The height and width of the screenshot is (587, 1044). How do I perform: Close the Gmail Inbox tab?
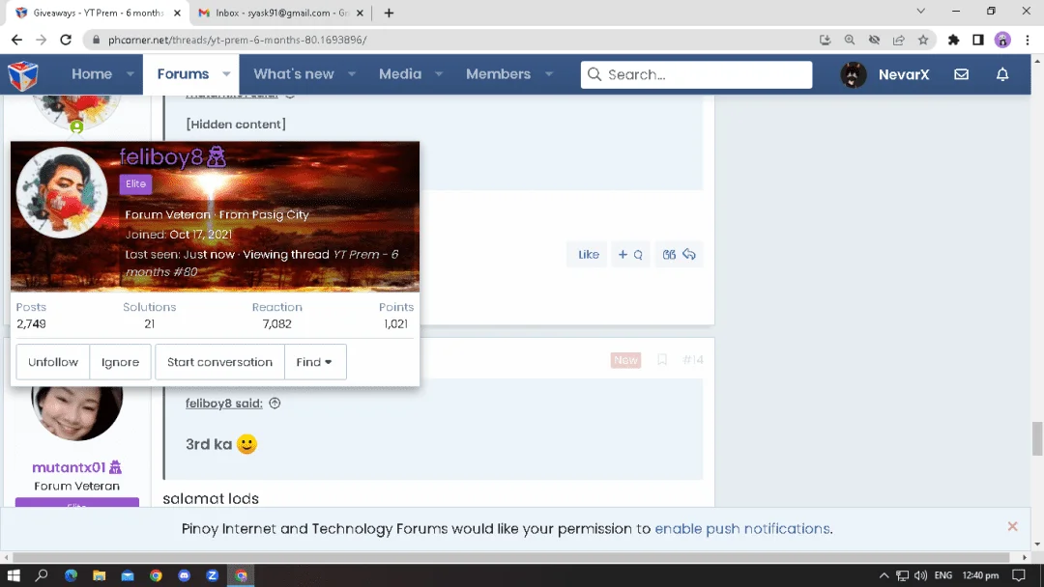point(360,13)
